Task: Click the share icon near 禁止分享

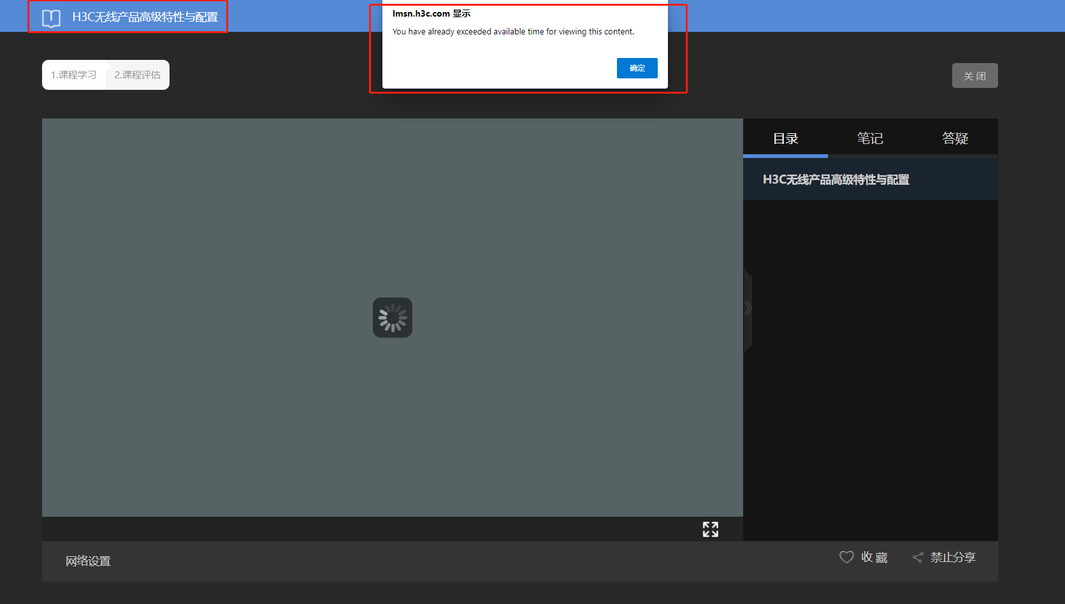Action: coord(918,557)
